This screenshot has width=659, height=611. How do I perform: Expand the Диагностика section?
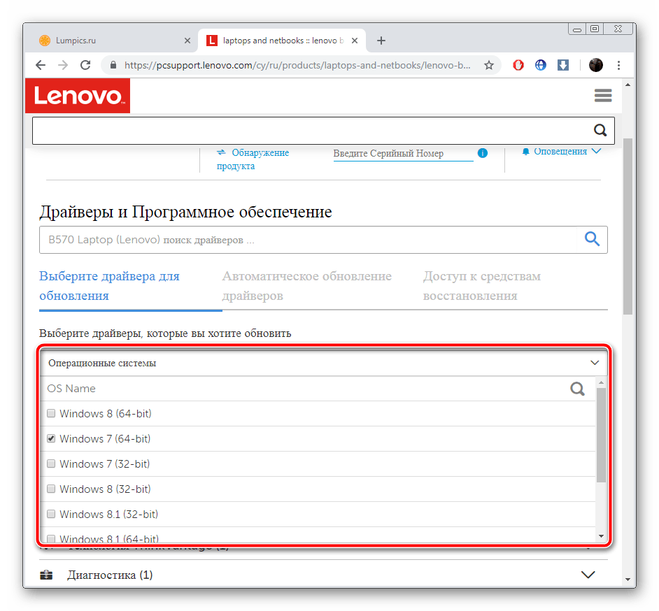[x=588, y=575]
